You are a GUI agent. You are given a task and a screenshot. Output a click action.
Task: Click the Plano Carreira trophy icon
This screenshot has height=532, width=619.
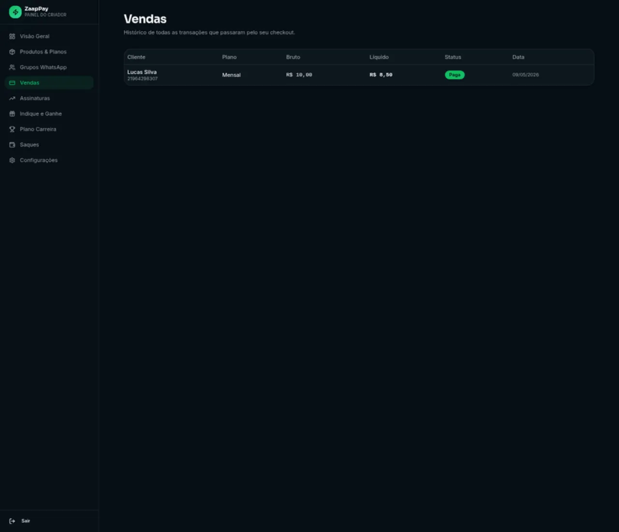coord(12,129)
